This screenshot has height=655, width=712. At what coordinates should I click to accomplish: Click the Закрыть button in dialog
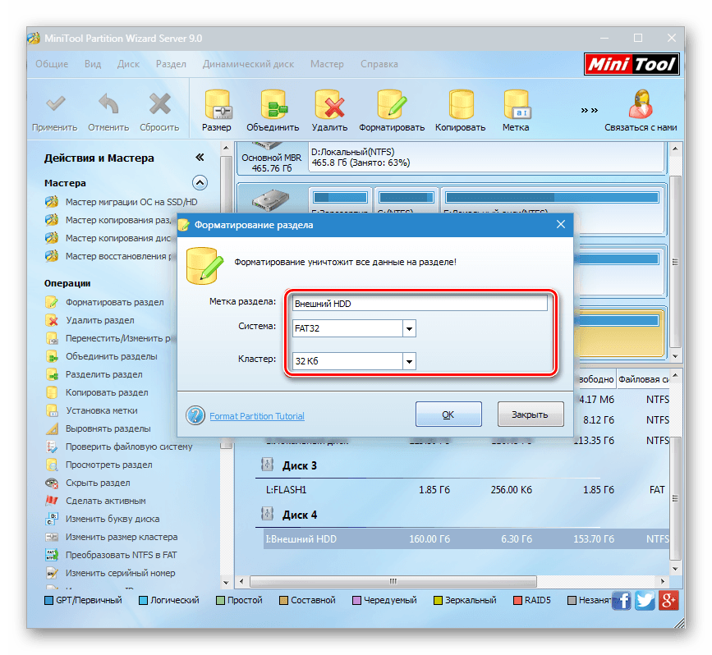[x=531, y=414]
